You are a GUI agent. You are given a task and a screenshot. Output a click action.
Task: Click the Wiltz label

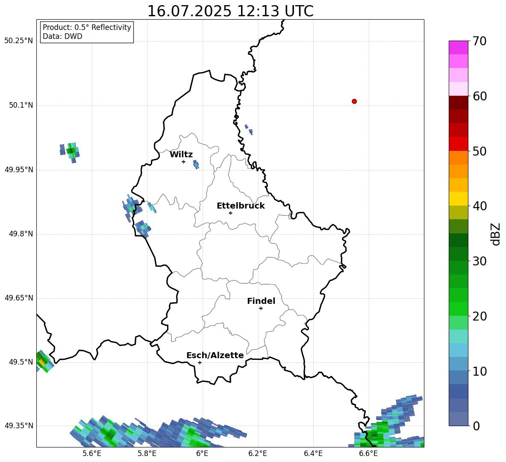(181, 155)
